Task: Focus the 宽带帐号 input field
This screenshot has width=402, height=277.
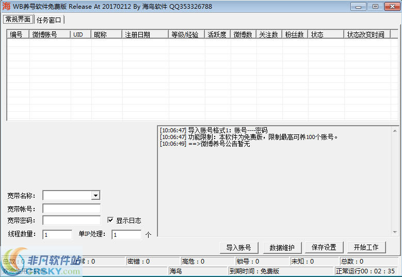Action: (x=72, y=209)
